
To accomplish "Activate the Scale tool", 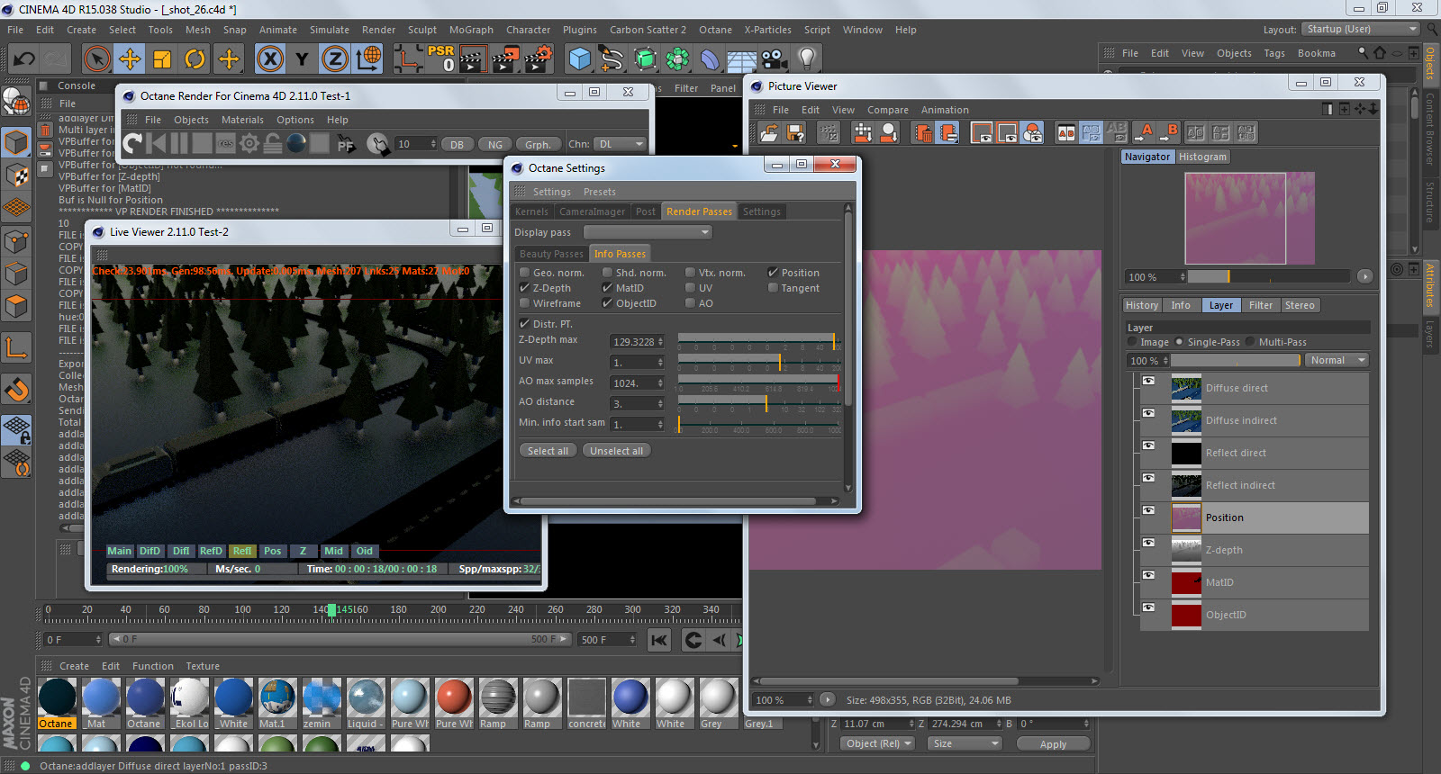I will tap(162, 59).
